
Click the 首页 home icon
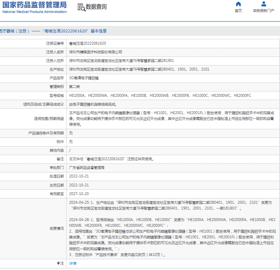click(x=238, y=4)
